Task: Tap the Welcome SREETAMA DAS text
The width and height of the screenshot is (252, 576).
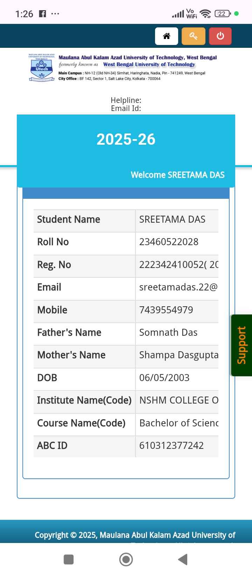Action: coord(177,175)
